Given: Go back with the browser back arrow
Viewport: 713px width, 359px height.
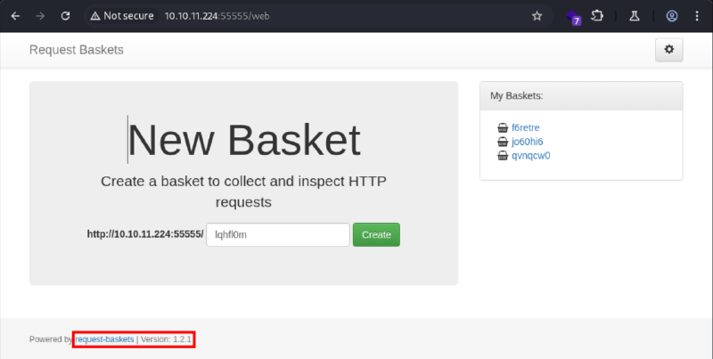Looking at the screenshot, I should [15, 16].
